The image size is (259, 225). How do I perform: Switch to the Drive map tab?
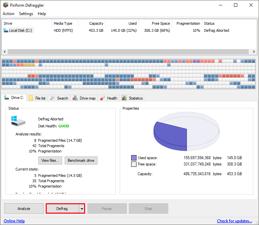pyautogui.click(x=84, y=98)
